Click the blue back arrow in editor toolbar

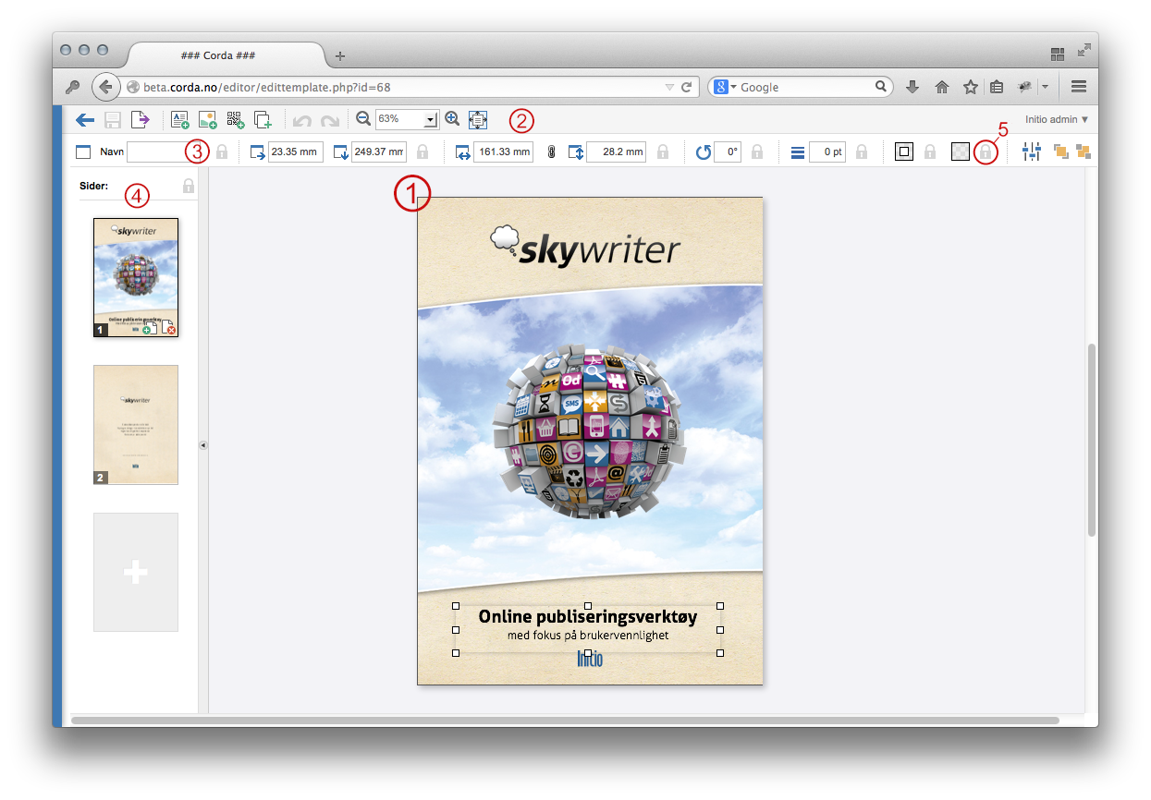(85, 119)
